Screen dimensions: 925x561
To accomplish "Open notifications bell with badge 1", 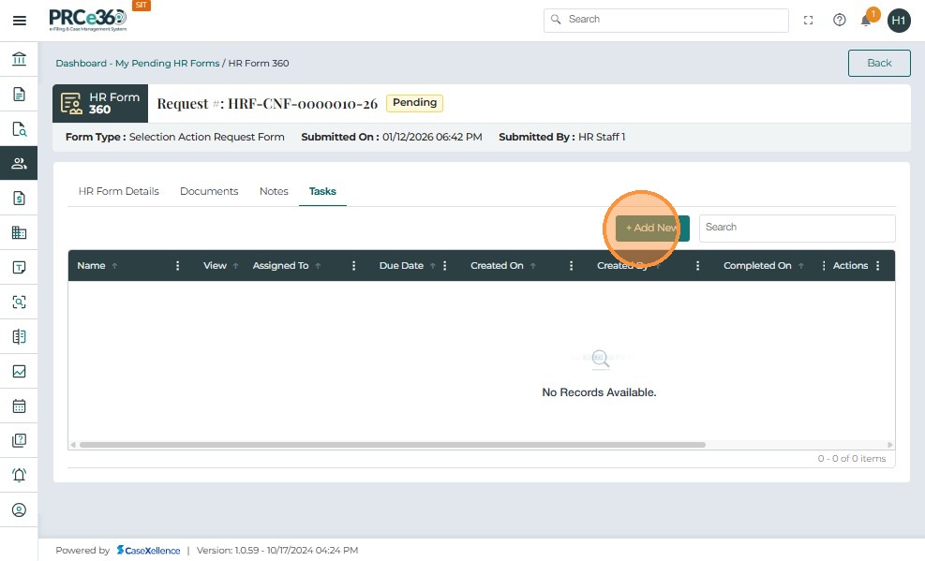I will (x=867, y=19).
